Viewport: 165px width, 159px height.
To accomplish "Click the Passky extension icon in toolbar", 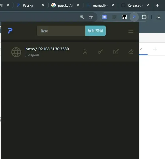I will pos(134,17).
